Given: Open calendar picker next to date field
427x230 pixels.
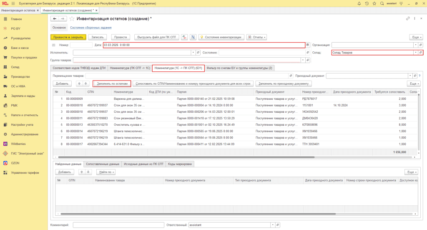Looking at the screenshot, I should tap(308, 45).
